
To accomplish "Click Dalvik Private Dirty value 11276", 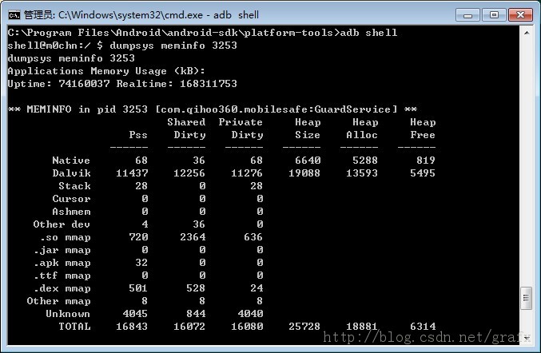I will pyautogui.click(x=247, y=173).
